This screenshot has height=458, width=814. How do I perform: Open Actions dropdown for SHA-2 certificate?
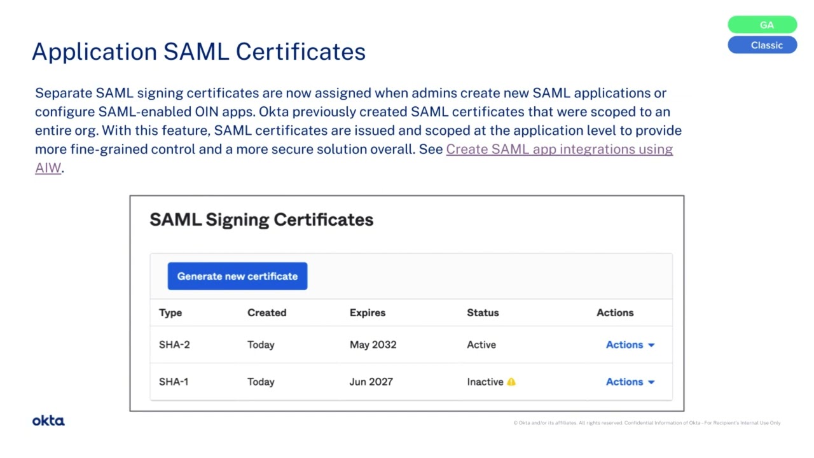(630, 345)
